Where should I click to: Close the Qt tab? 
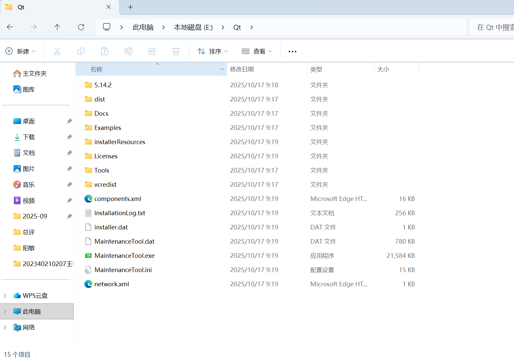point(109,7)
